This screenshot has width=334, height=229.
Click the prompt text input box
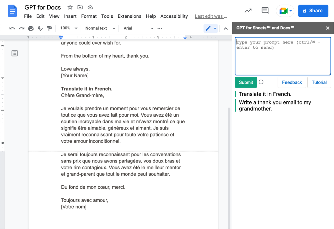[x=283, y=56]
